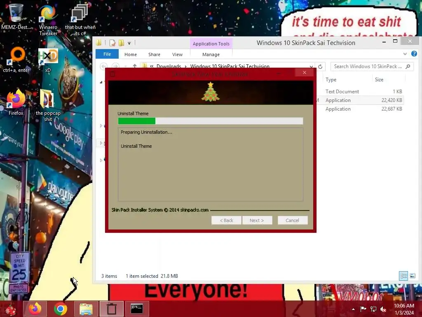422x317 pixels.
Task: Open Customize Quick Access Toolbar dropdown
Action: pos(129,43)
